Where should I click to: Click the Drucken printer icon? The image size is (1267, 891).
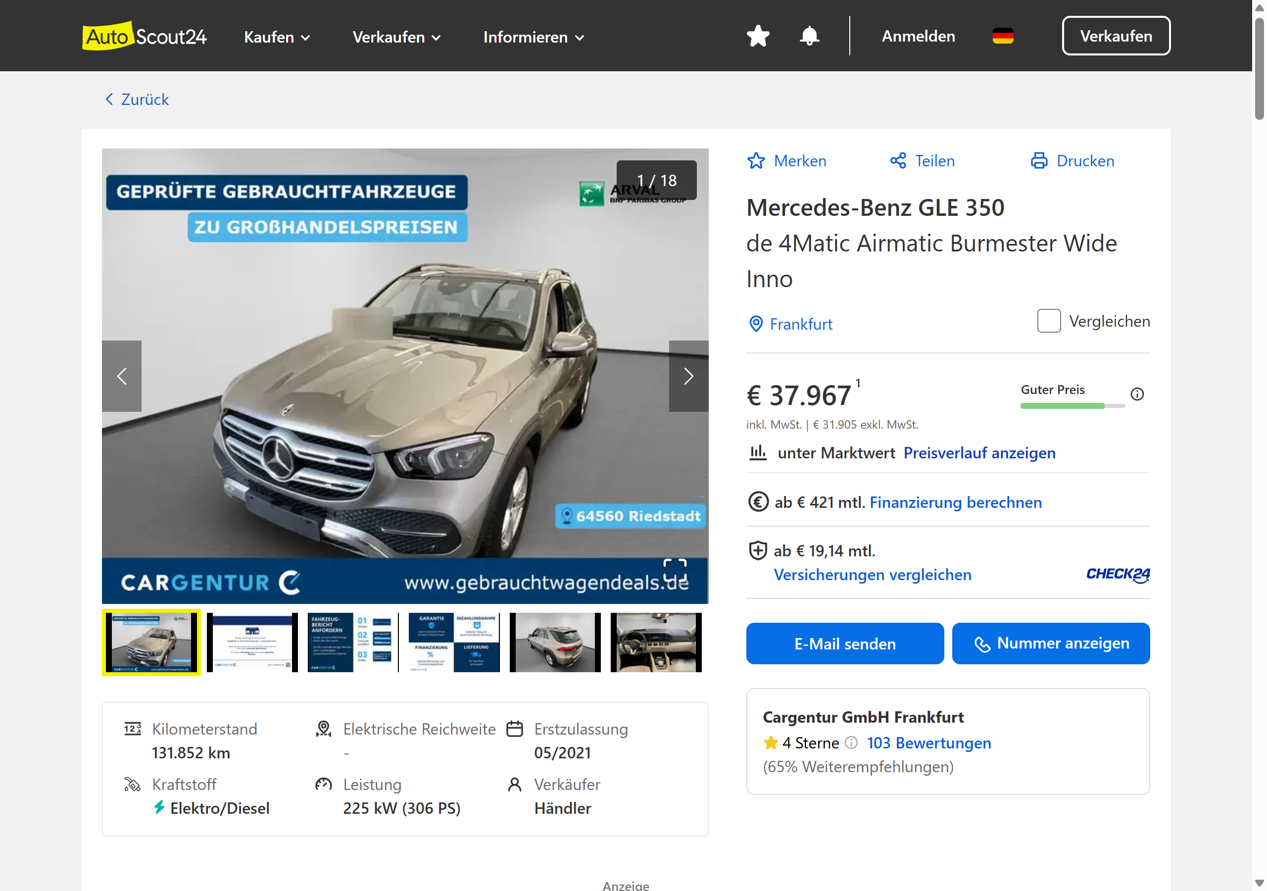[1039, 161]
